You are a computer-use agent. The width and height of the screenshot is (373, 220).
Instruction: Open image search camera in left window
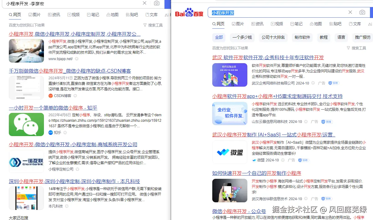tap(156, 3)
